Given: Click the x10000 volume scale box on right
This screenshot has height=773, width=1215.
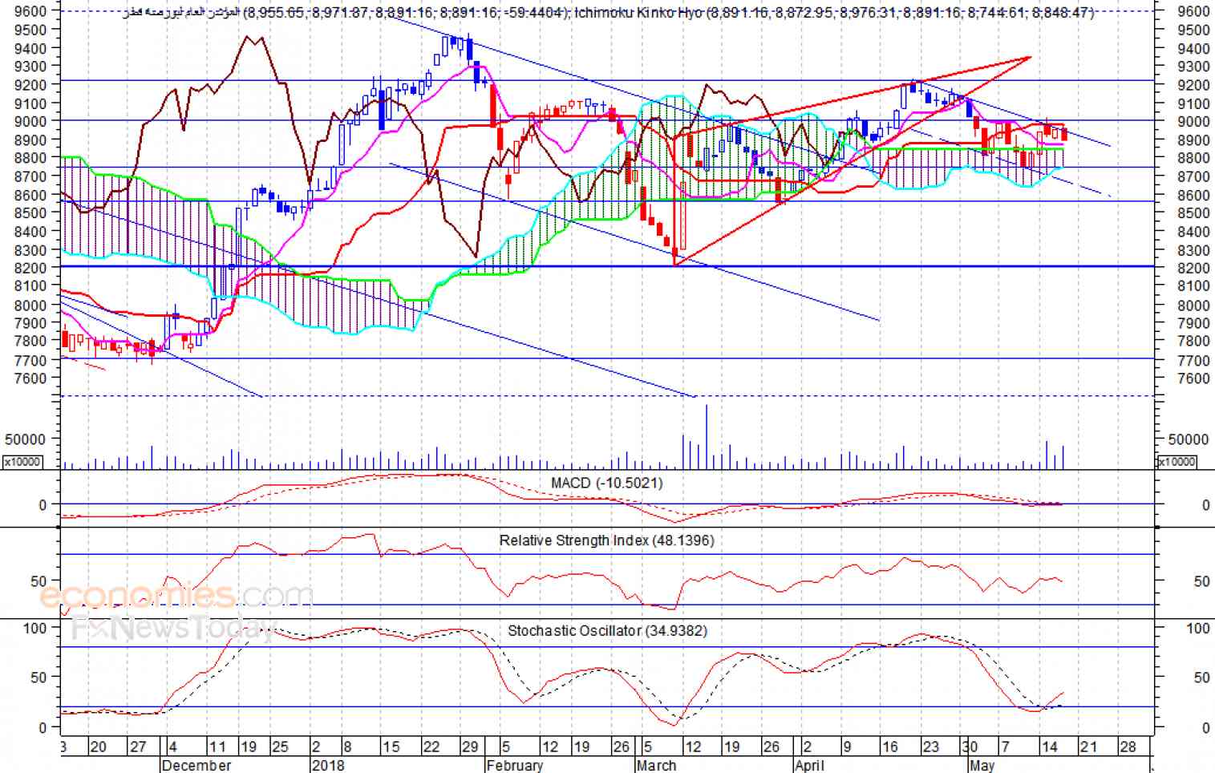Looking at the screenshot, I should pos(1177,462).
